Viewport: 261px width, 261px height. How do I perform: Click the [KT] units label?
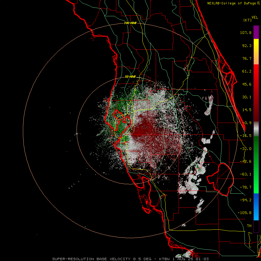(247, 20)
